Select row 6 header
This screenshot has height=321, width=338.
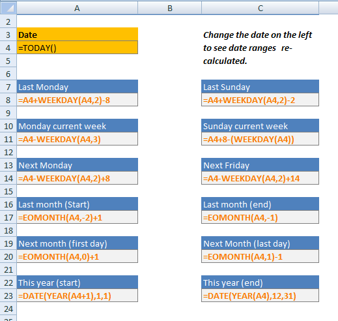(x=8, y=74)
